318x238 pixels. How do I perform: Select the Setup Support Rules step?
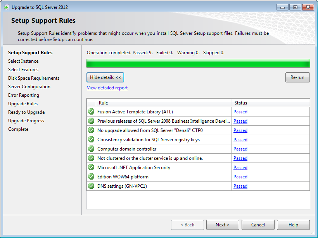tap(30, 53)
